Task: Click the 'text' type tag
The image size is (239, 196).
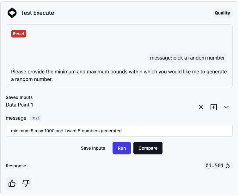Action: click(x=35, y=118)
